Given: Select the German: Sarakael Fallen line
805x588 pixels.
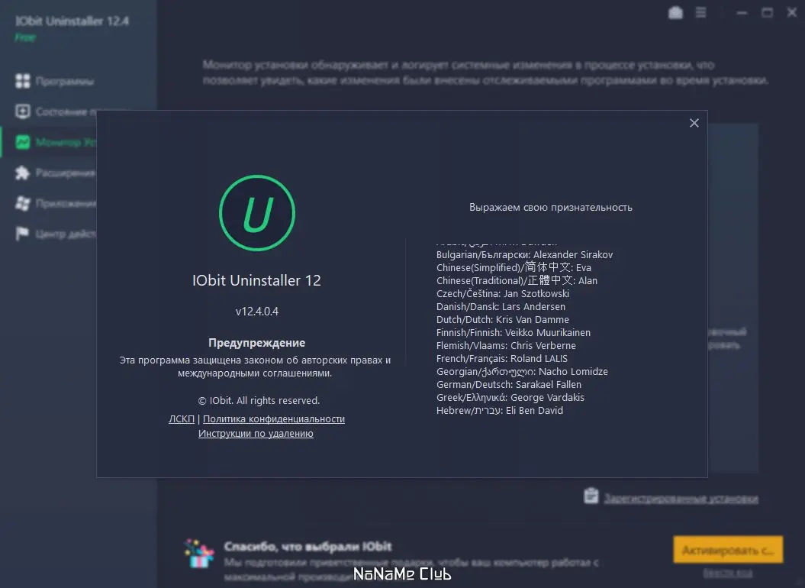Looking at the screenshot, I should coord(509,384).
